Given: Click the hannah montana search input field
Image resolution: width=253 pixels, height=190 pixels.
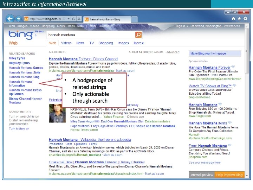Looking at the screenshot, I should [x=91, y=35].
